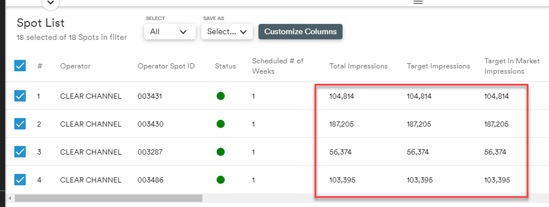549x207 pixels.
Task: Open the Select All dropdown
Action: (170, 32)
